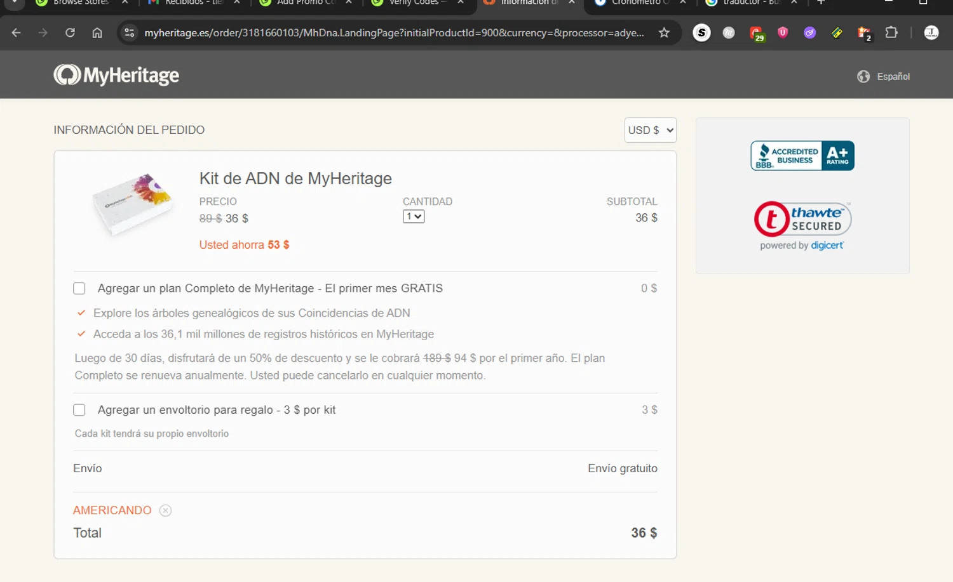Click the MyHeritage logo

tap(116, 75)
